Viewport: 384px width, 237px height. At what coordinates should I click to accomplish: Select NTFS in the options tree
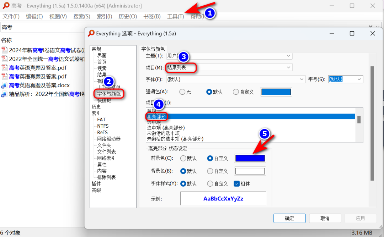103,126
